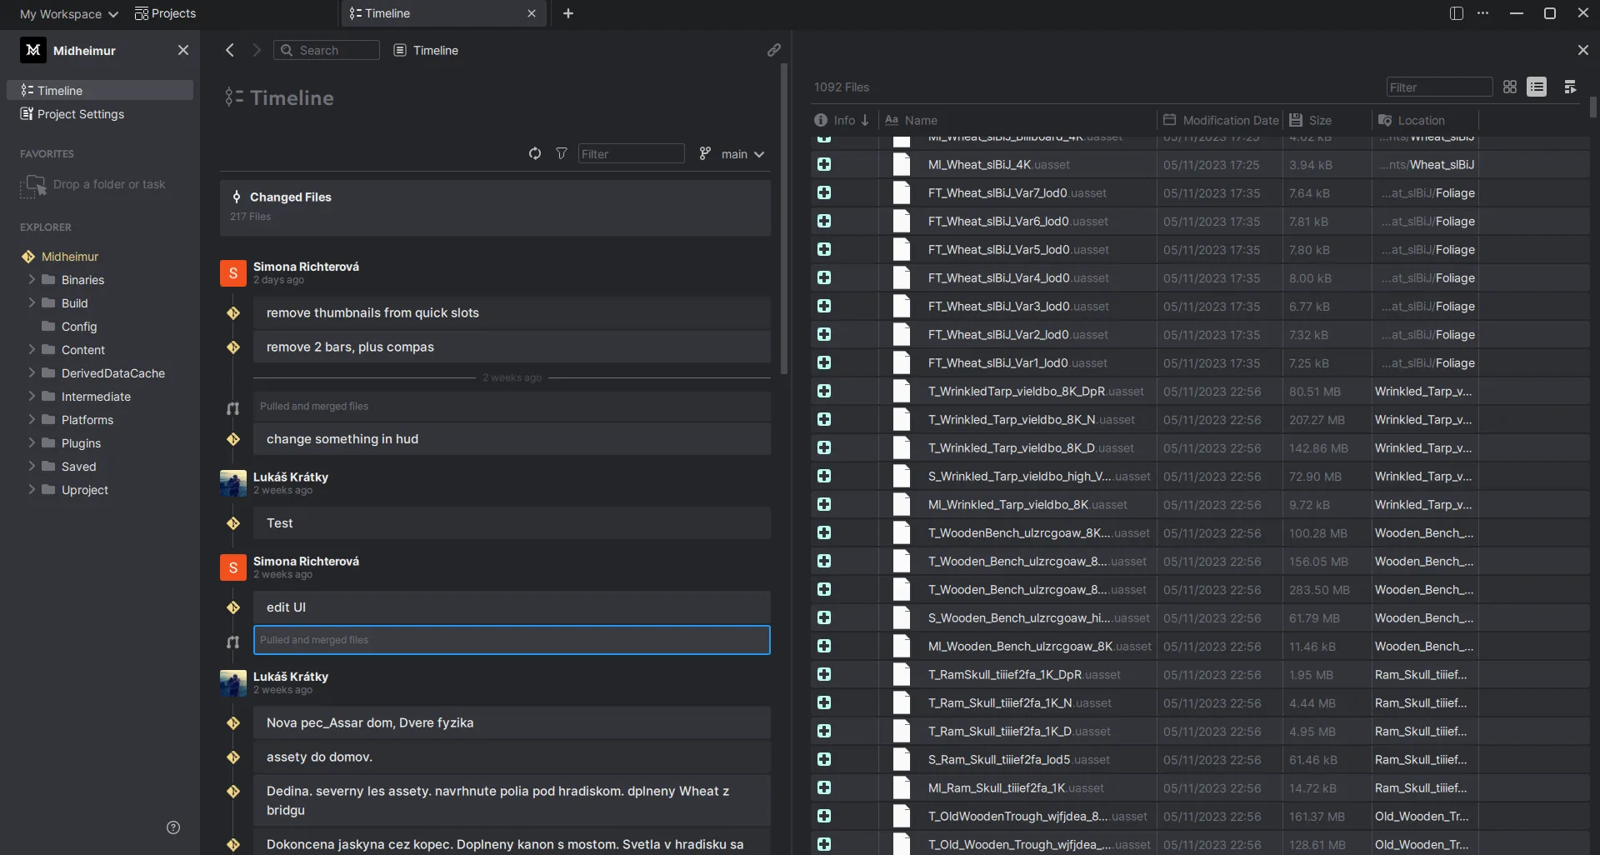Image resolution: width=1600 pixels, height=855 pixels.
Task: Toggle list view mode for the files panel
Action: pos(1537,87)
